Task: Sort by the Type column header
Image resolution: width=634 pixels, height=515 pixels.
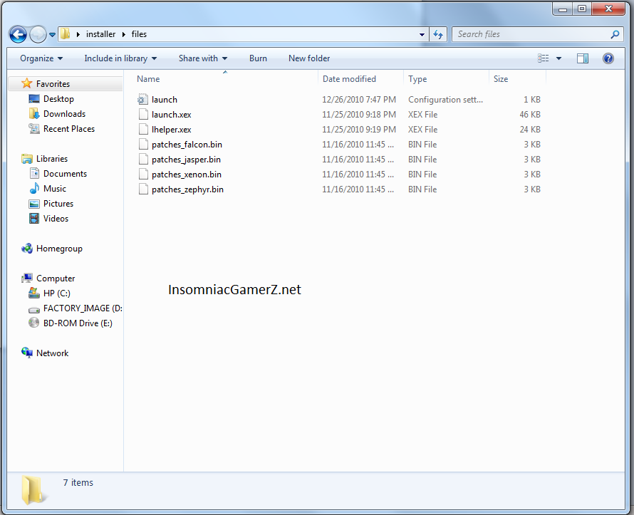Action: point(417,79)
